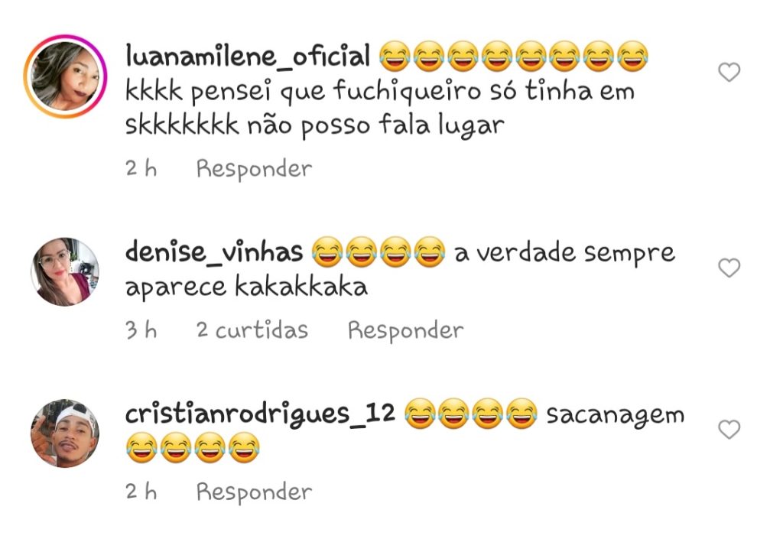Click the laughing emoji row after luanamilene_oficial's name
This screenshot has width=783, height=539.
514,56
